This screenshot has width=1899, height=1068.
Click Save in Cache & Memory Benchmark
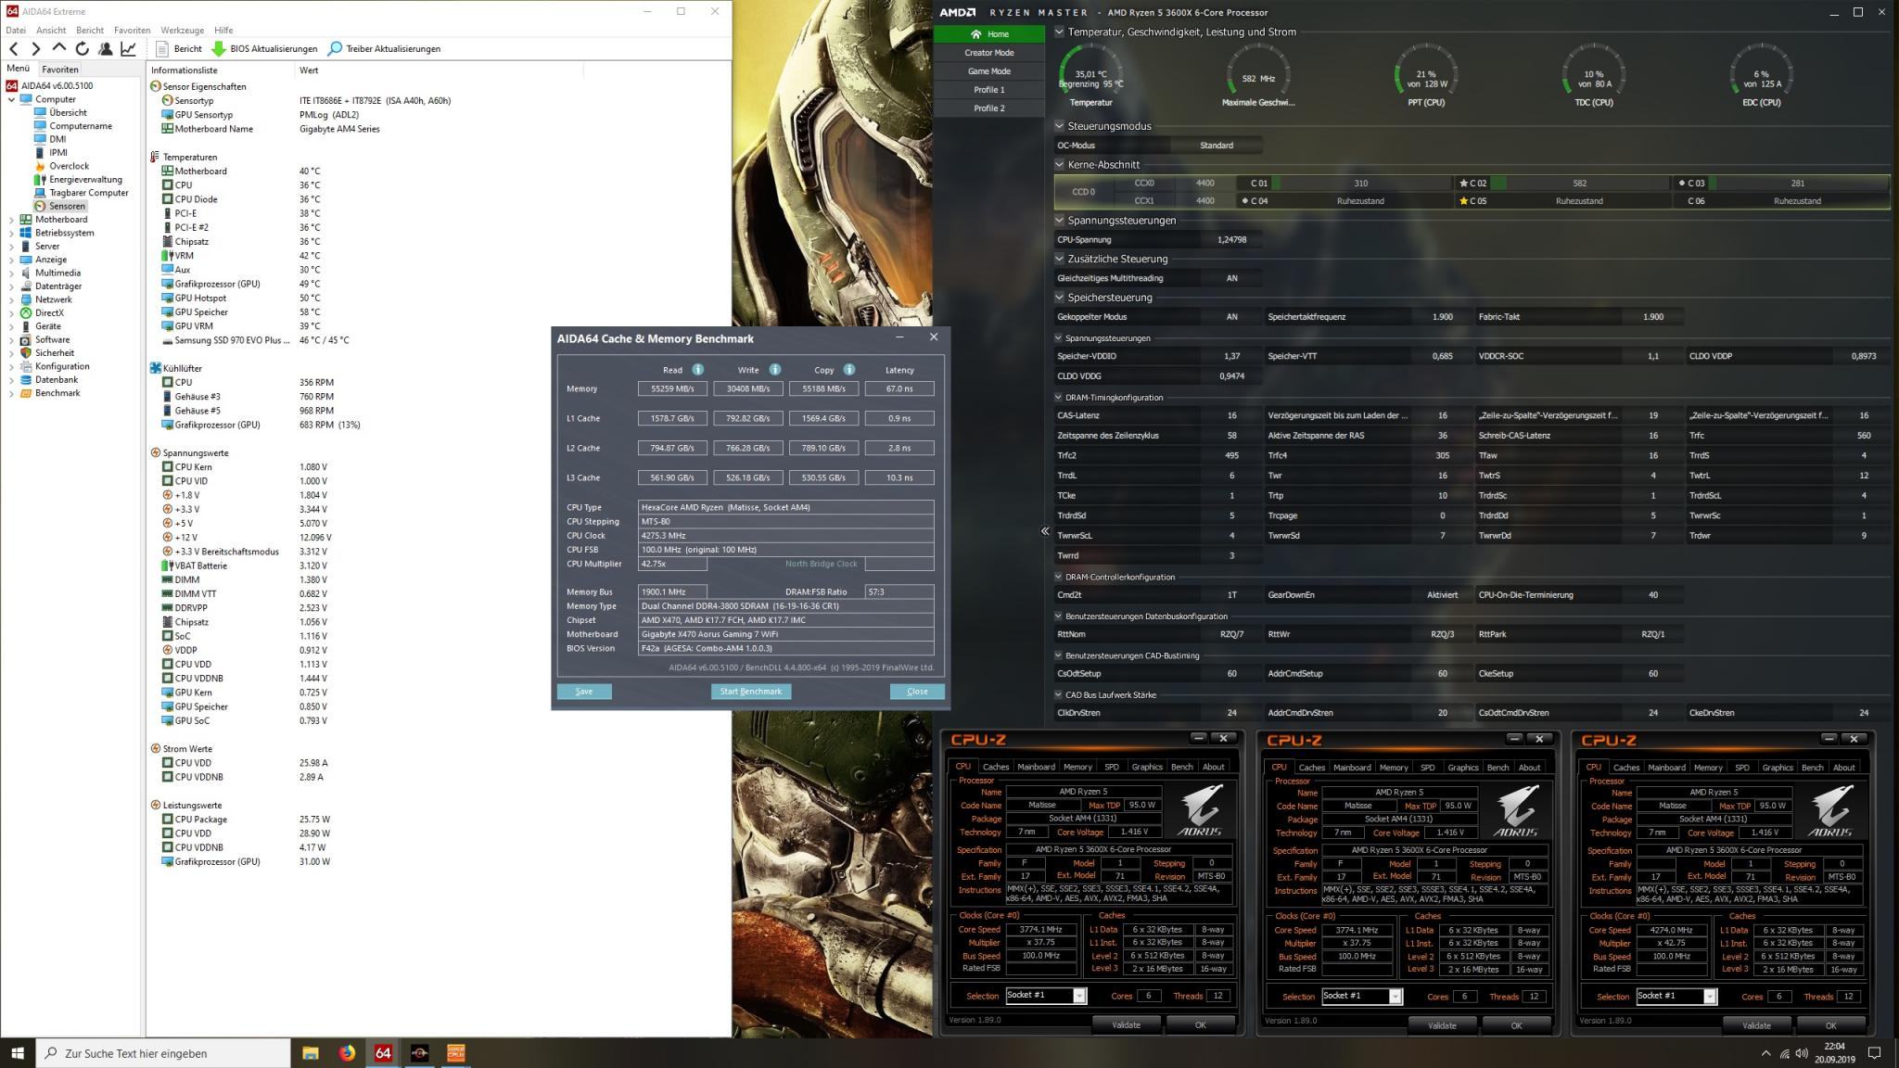pyautogui.click(x=584, y=692)
